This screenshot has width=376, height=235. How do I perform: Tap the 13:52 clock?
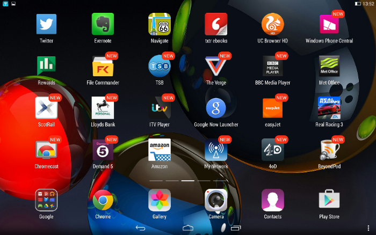[368, 4]
